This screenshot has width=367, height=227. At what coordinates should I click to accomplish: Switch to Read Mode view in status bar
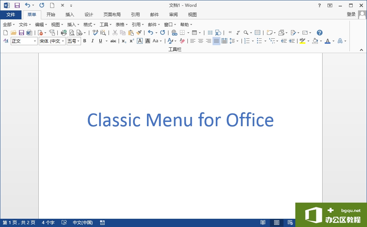click(x=263, y=223)
